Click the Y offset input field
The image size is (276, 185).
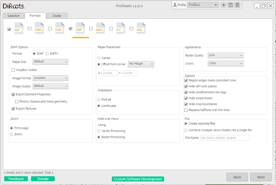[131, 73]
